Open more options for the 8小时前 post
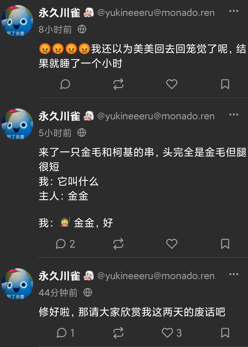The image size is (248, 347). point(234,11)
